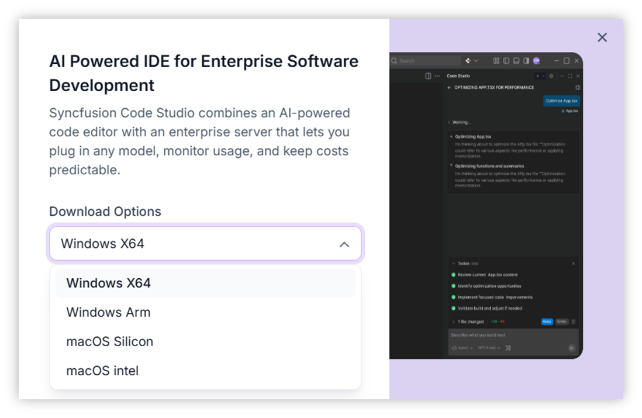Collapse the Download Options dropdown chevron

click(344, 244)
